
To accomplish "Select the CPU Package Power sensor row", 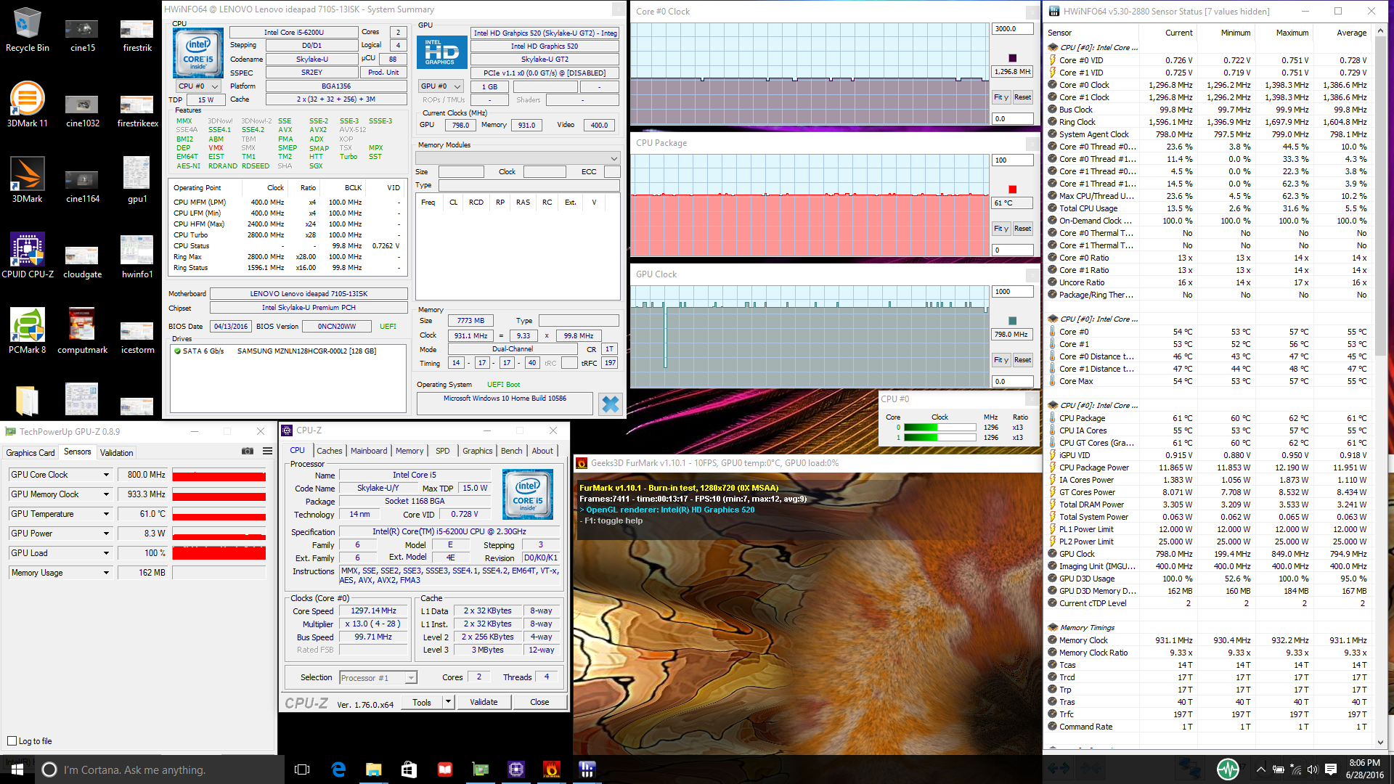I will pyautogui.click(x=1207, y=467).
